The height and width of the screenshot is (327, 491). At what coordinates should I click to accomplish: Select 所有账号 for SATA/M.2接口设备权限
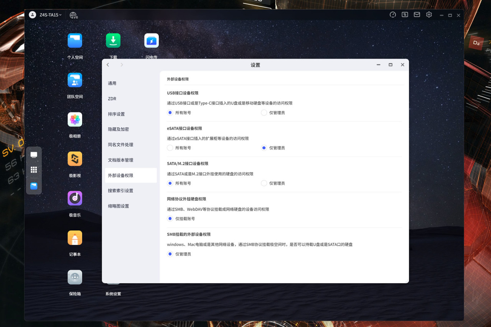pos(170,183)
